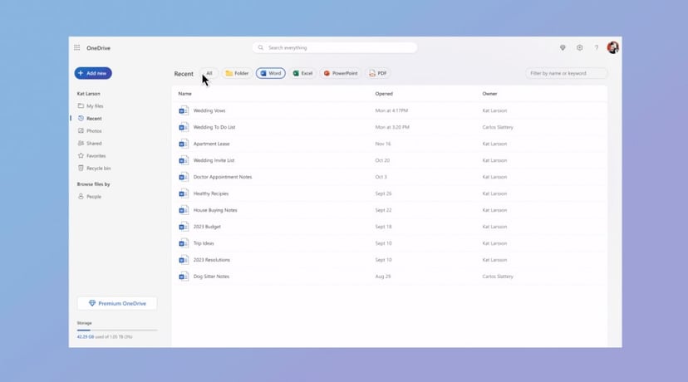This screenshot has height=382, width=688.
Task: Click the Premium OneDrive button
Action: (x=117, y=303)
